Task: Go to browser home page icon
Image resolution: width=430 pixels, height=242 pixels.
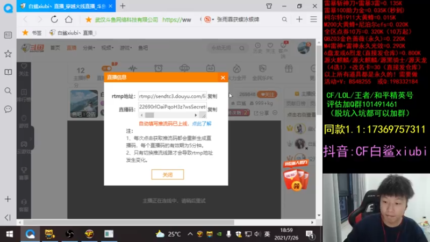Action: [x=69, y=19]
